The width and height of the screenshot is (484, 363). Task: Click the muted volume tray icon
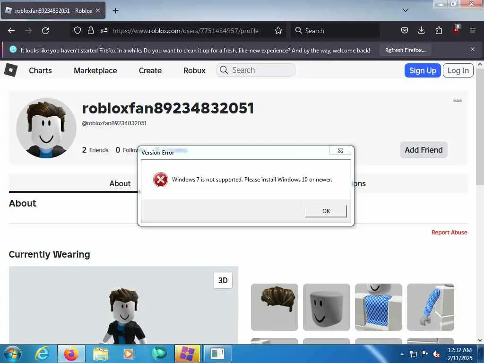point(436,354)
